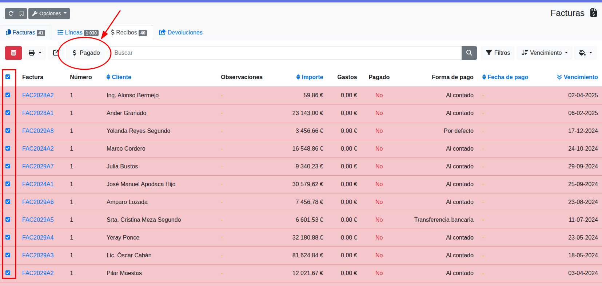Open the Devoluciones tab
Viewport: 602px width, 286px height.
[x=181, y=33]
